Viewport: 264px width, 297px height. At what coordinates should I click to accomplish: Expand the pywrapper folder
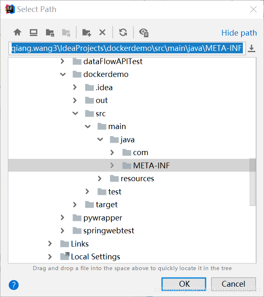point(62,218)
